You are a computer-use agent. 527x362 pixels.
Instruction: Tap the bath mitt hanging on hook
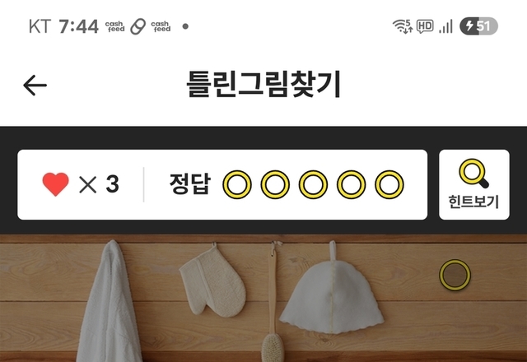pyautogui.click(x=212, y=282)
